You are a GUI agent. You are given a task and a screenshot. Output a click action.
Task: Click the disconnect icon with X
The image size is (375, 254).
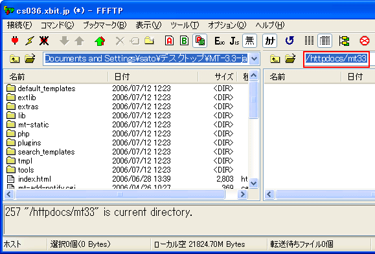coord(44,41)
